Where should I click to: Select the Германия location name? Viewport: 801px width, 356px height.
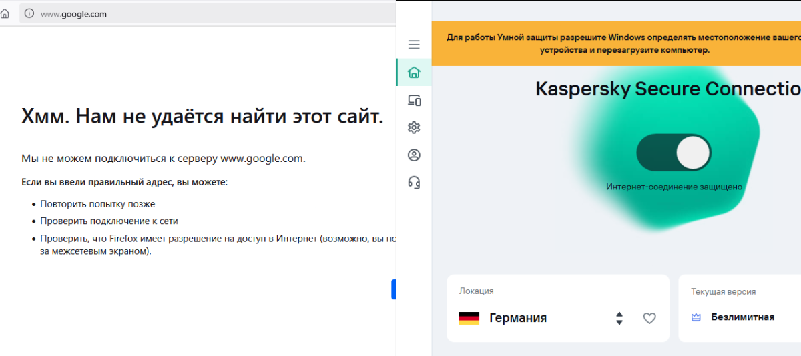pos(518,318)
